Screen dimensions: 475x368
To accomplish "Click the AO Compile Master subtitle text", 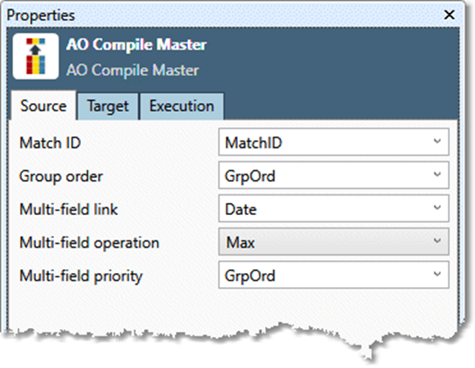I will (x=132, y=70).
